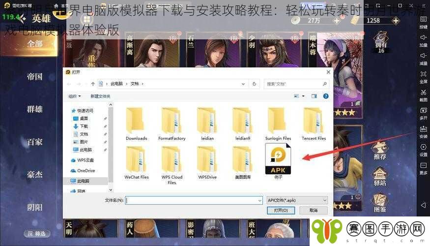The image size is (430, 246).
Task: Select the 阴阳 faction tab
Action: (x=35, y=207)
